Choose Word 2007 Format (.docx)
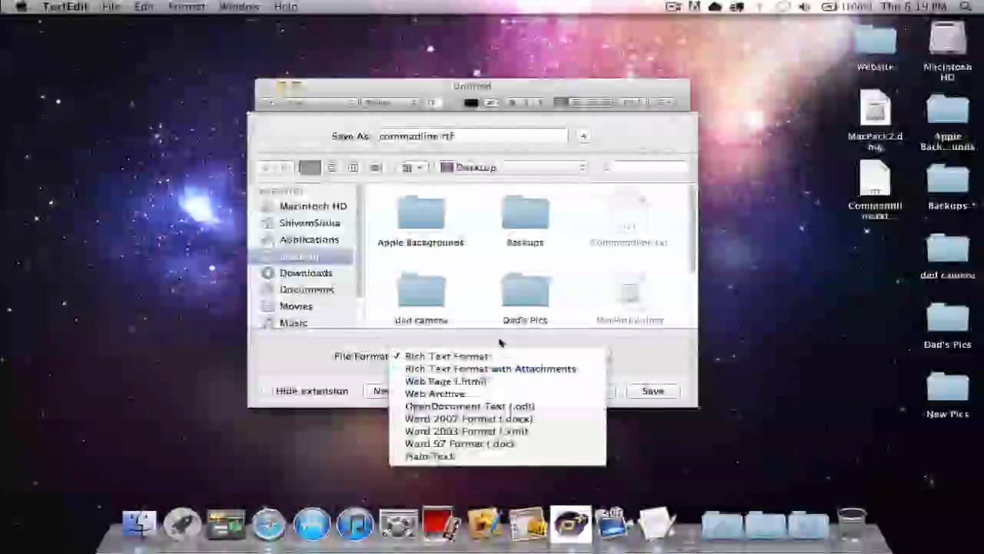 coord(497,419)
